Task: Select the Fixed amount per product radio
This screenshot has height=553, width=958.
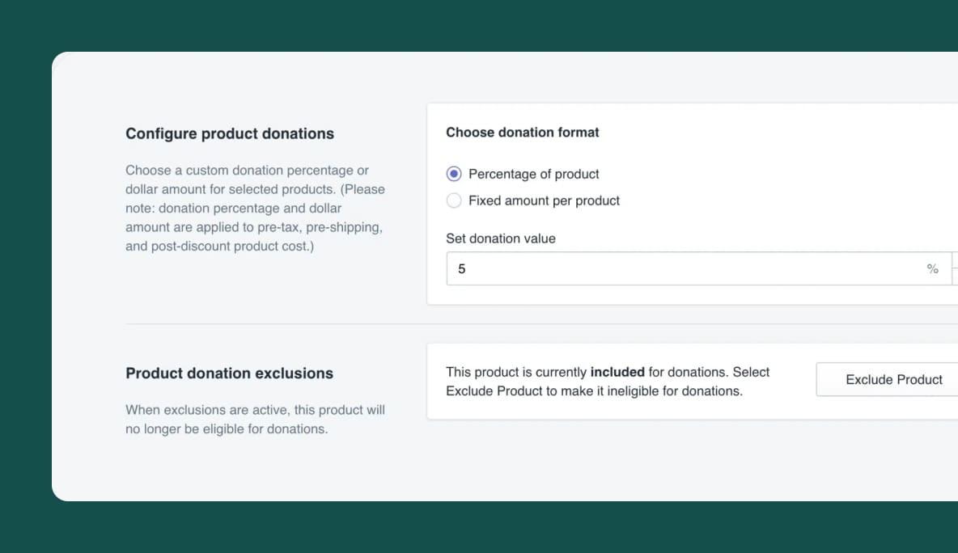Action: 455,201
